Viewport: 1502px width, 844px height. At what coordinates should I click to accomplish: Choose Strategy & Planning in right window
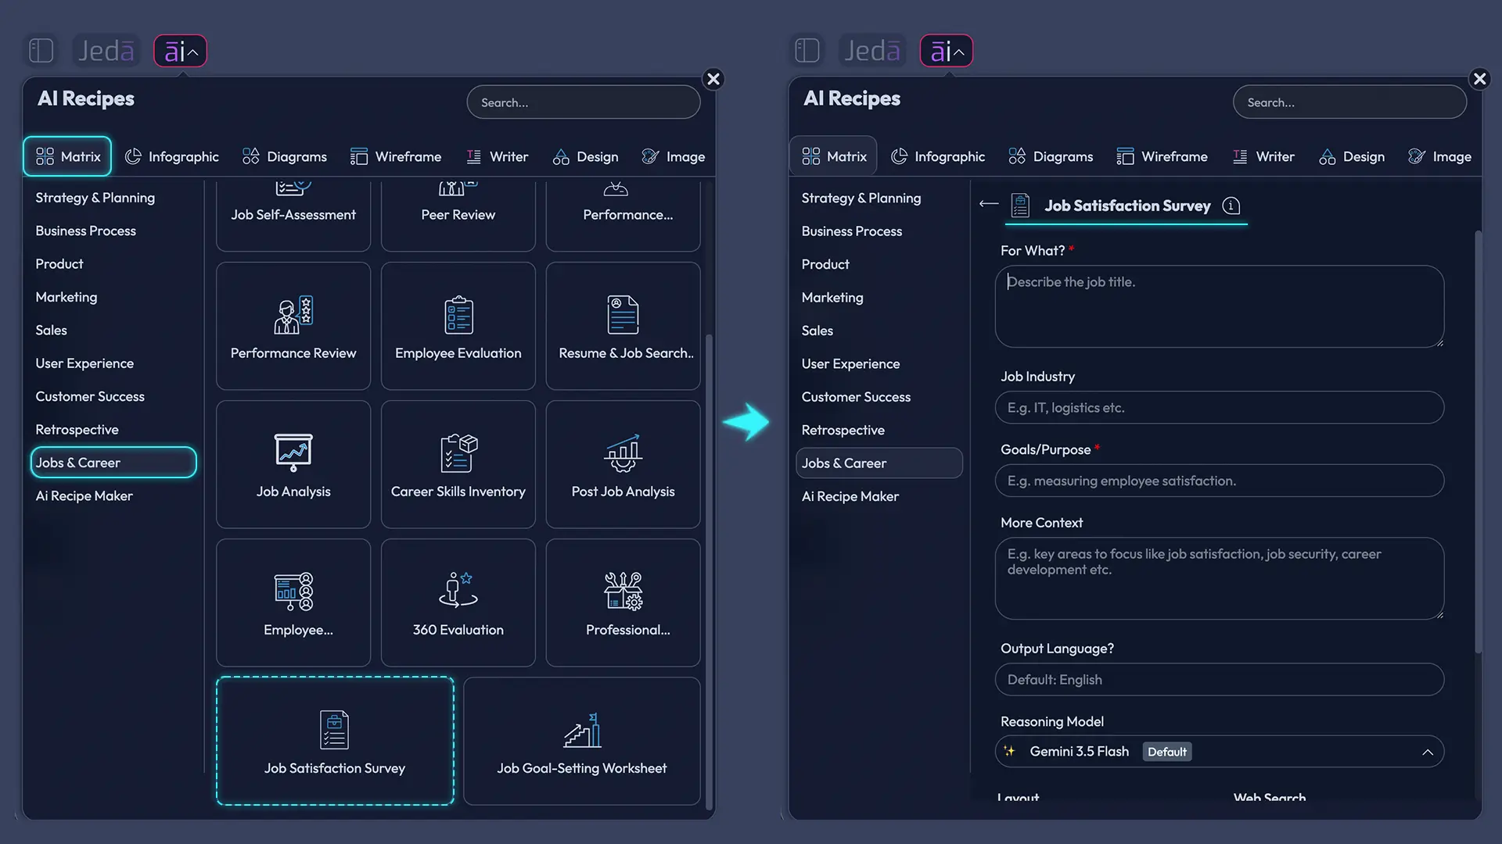[861, 198]
